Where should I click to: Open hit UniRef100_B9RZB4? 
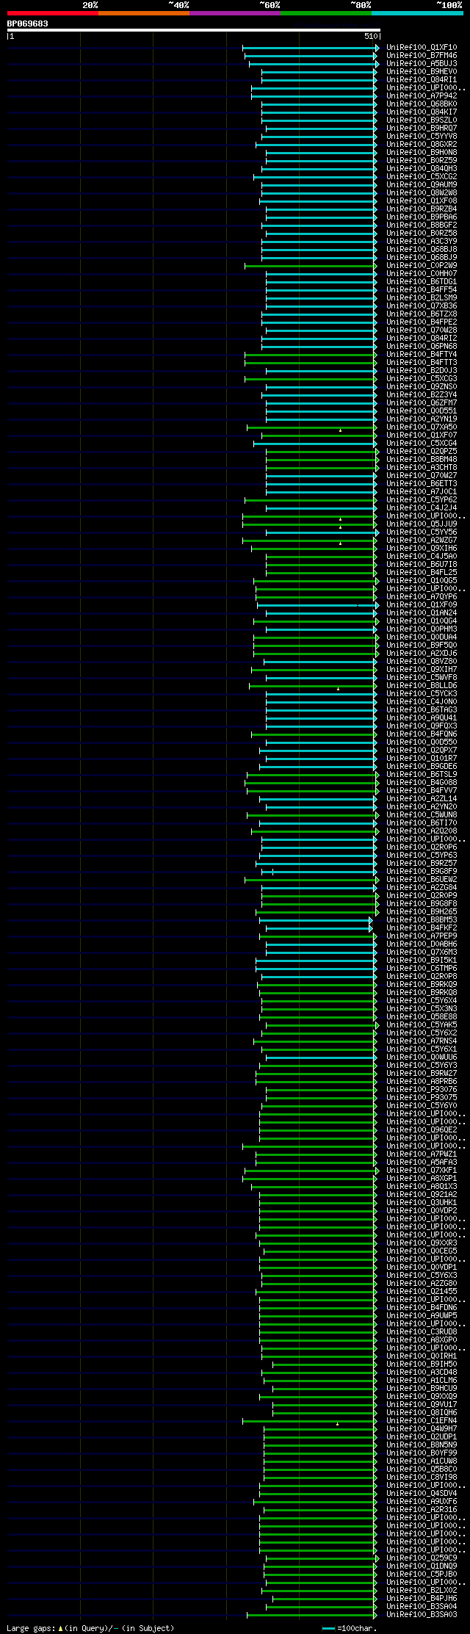pyautogui.click(x=422, y=209)
